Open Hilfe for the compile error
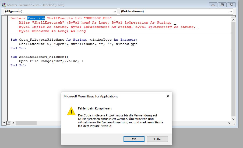The height and width of the screenshot is (148, 243). (x=157, y=139)
